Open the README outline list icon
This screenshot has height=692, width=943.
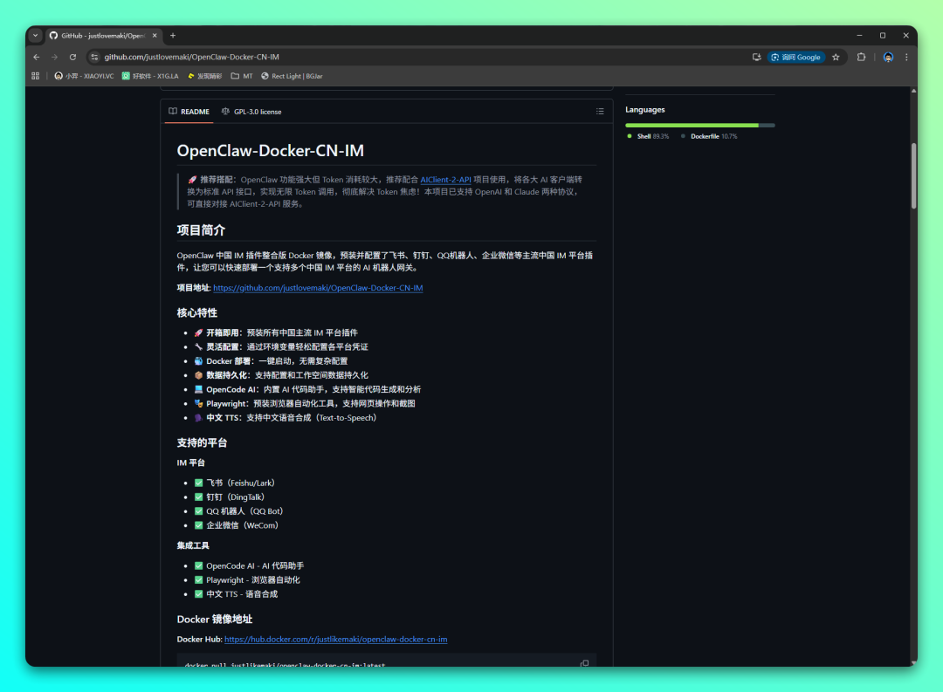click(600, 111)
